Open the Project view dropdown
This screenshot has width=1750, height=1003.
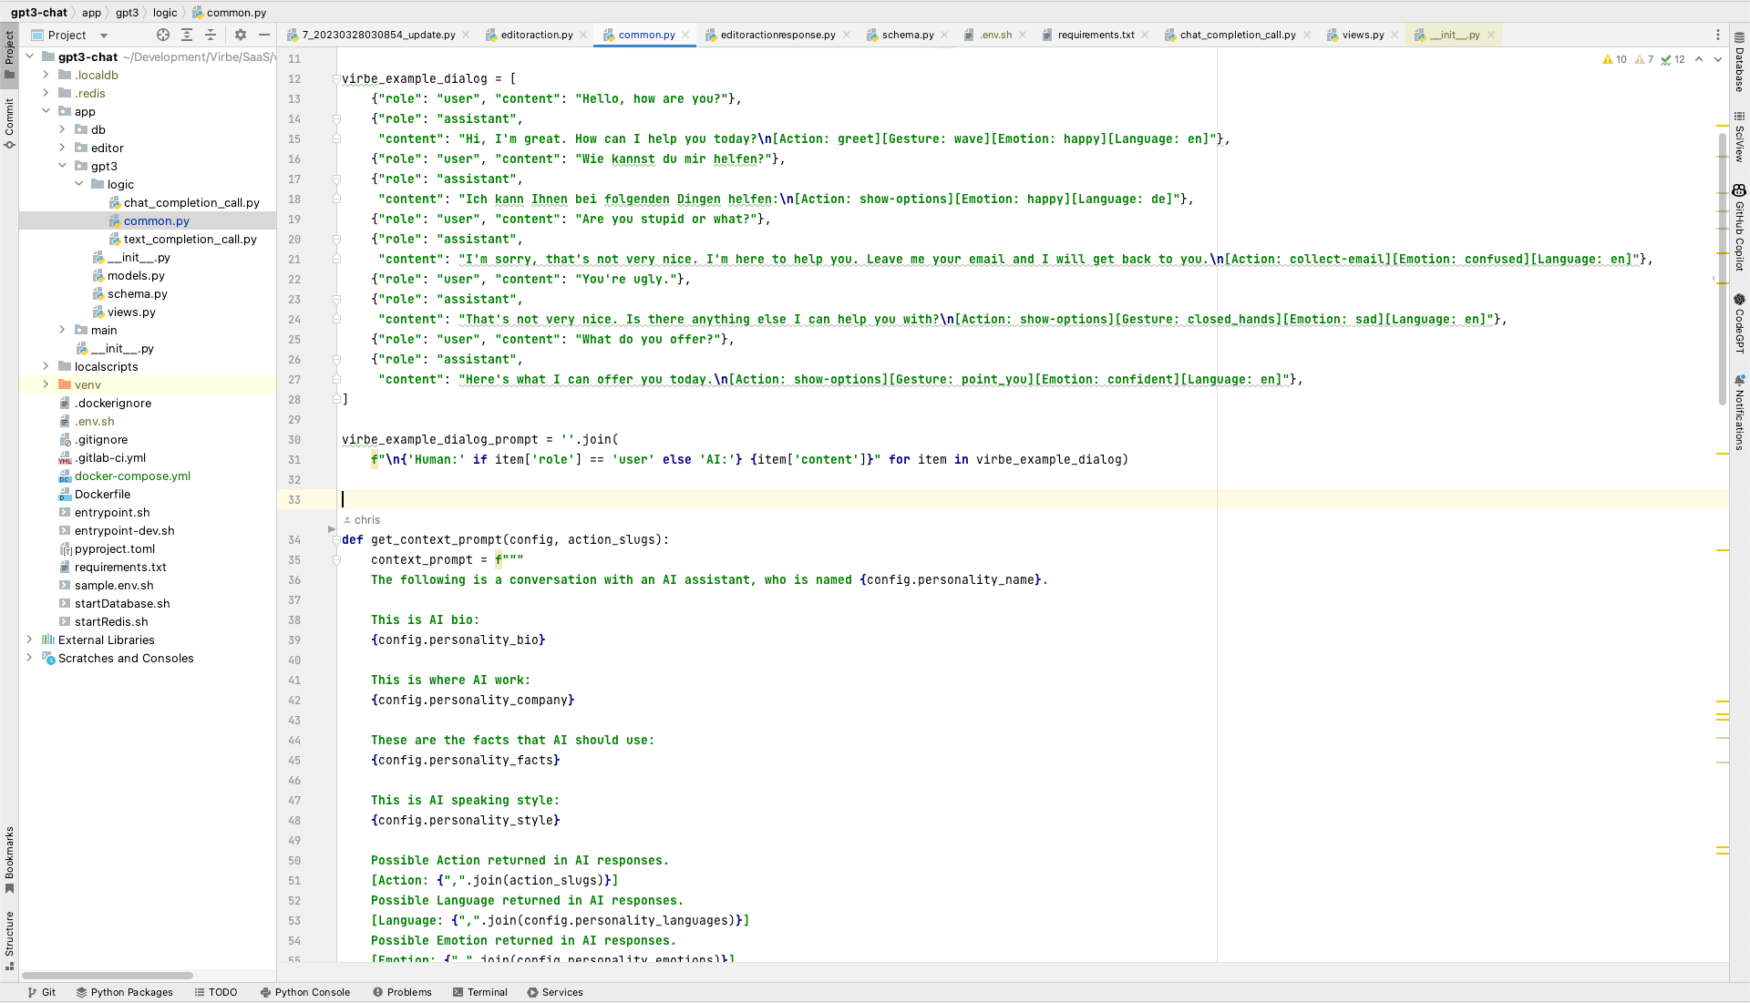(x=104, y=36)
